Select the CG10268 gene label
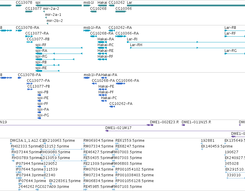This screenshot has height=191, width=245. coord(98,8)
